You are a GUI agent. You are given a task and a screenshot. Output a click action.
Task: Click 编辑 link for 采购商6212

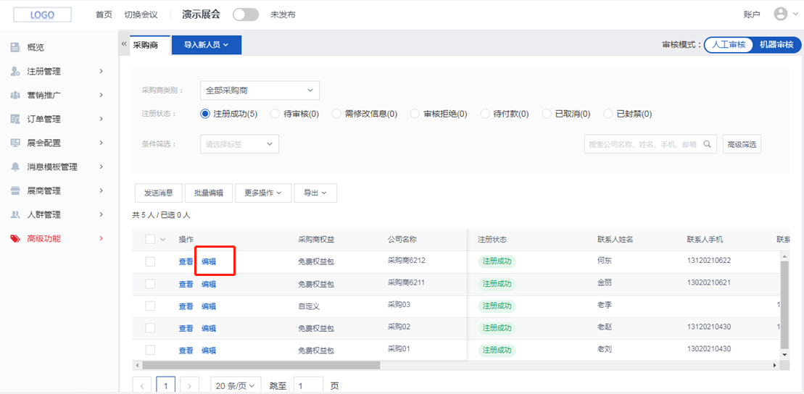click(209, 261)
